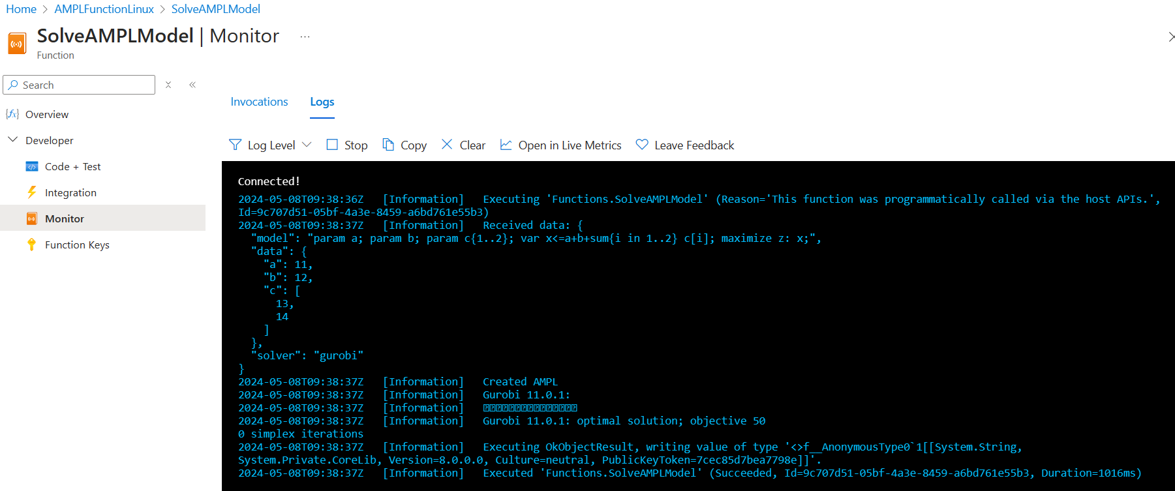The height and width of the screenshot is (491, 1175).
Task: Switch to the Invocations tab
Action: (259, 102)
